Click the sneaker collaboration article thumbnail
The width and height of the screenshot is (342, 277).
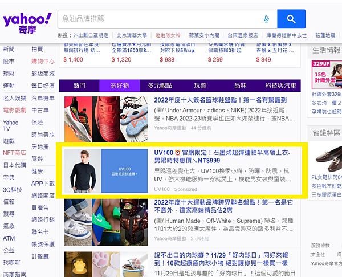coord(106,222)
